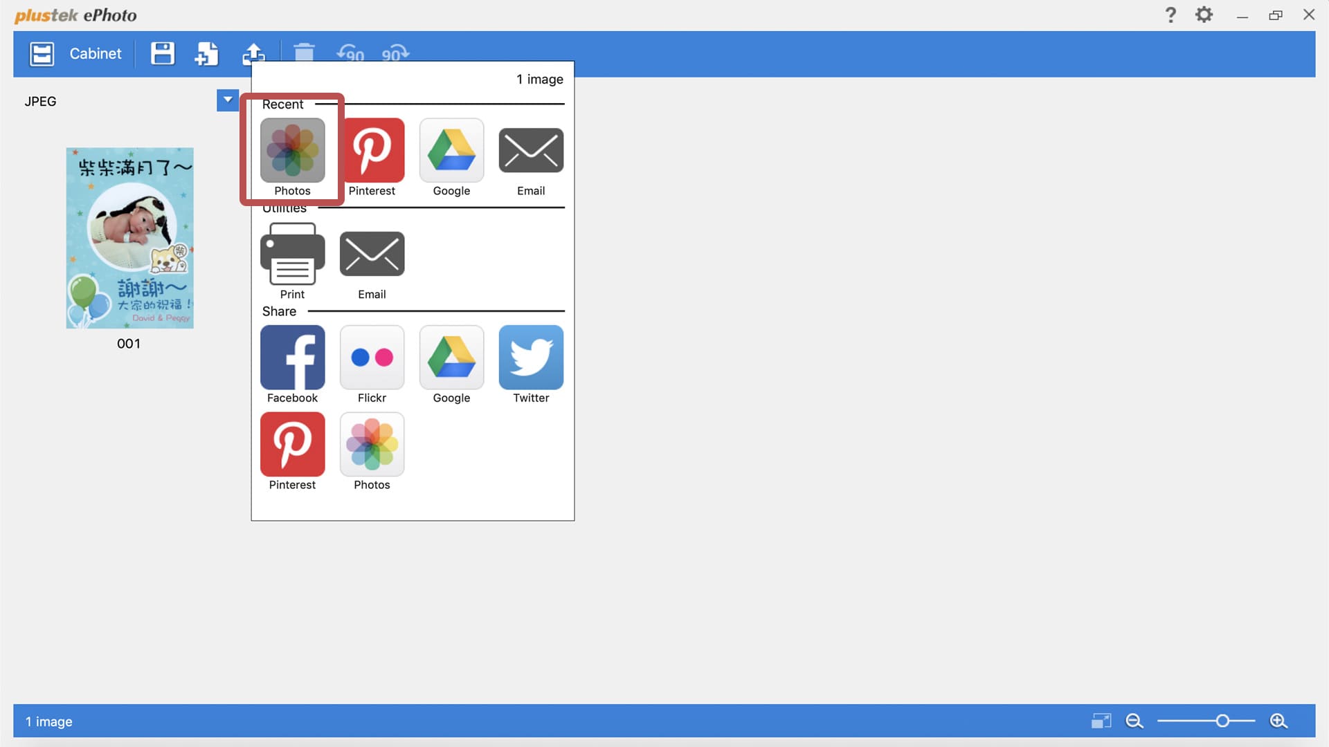Screen dimensions: 1329x747
Task: Expand the JPEG format dropdown arrow
Action: point(228,100)
